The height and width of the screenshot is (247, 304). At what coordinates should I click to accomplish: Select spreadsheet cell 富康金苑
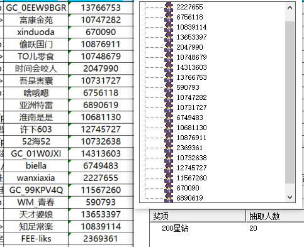(36, 20)
